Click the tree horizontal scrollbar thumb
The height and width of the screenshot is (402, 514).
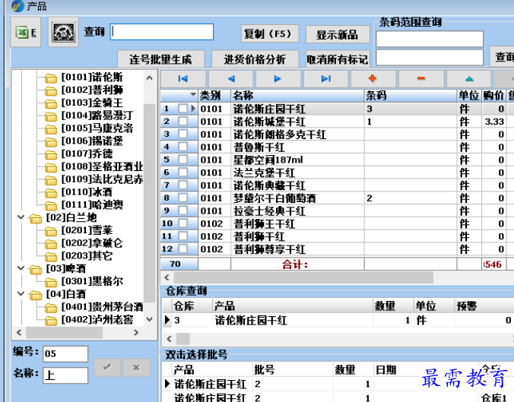[x=64, y=333]
